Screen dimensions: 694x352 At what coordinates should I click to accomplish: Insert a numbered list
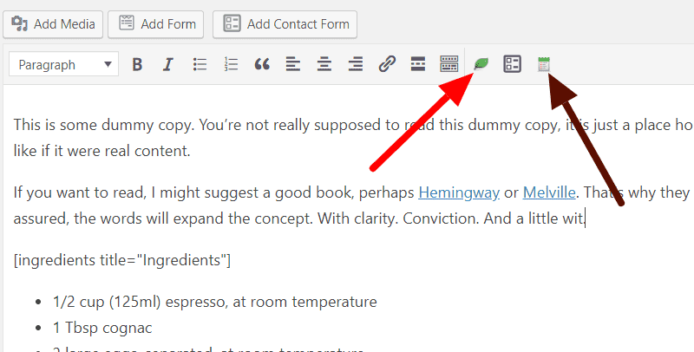231,64
